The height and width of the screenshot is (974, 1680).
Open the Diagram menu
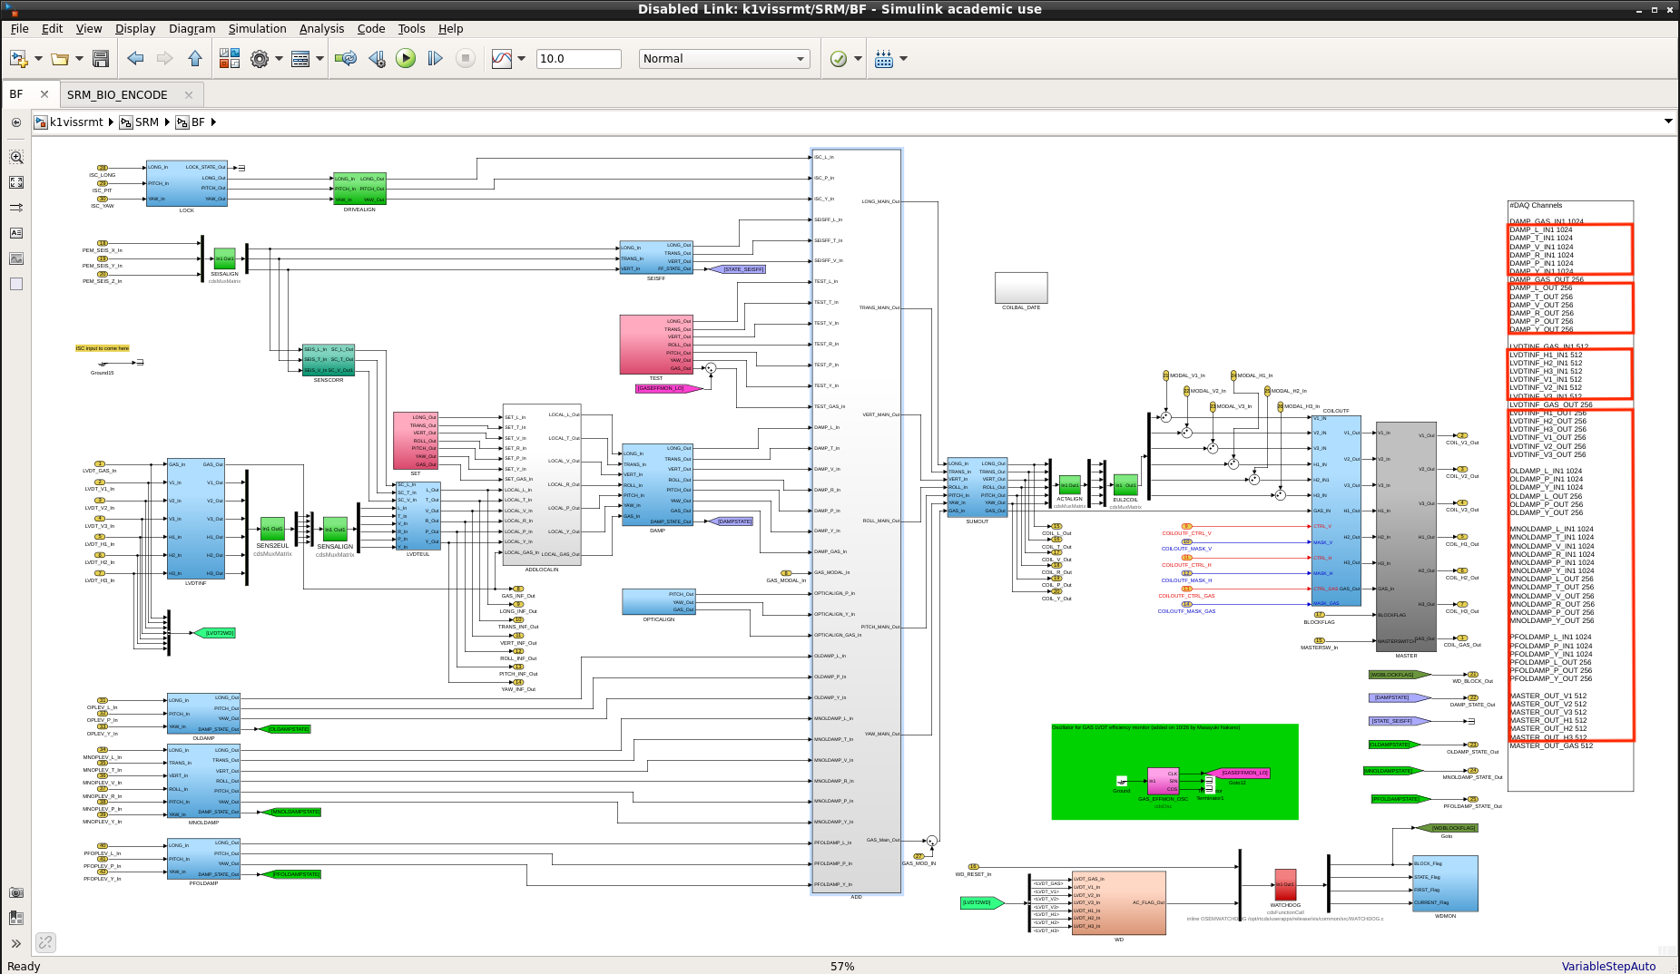(192, 29)
